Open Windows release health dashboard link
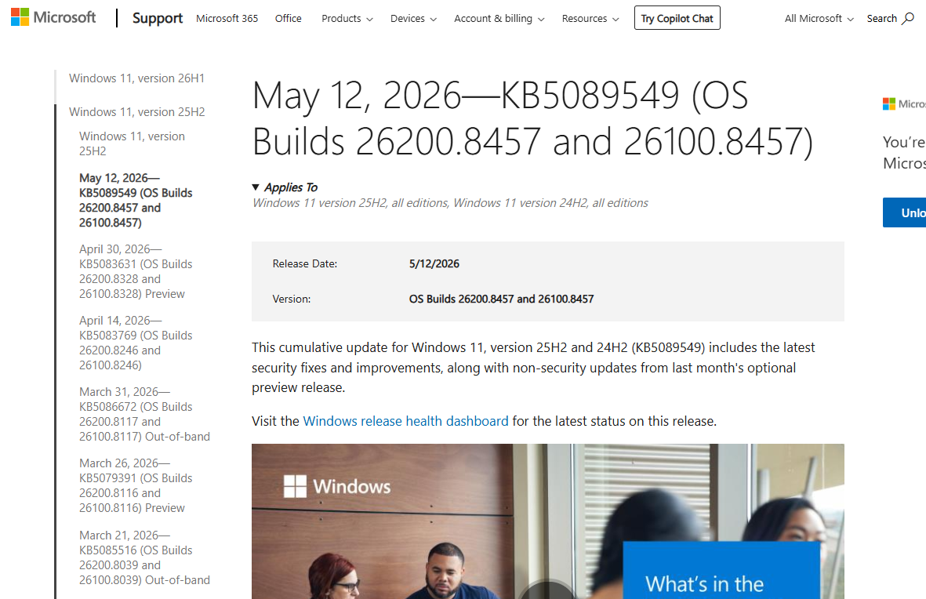926x599 pixels. (x=405, y=421)
